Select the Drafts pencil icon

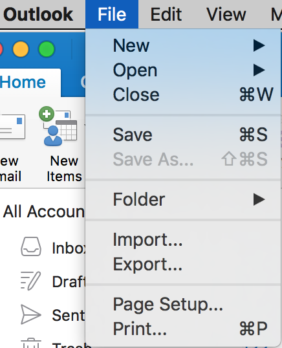30,281
